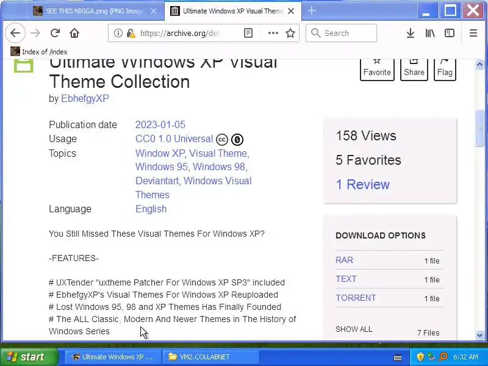
Task: Click the 6:32 AM clock
Action: pyautogui.click(x=465, y=357)
